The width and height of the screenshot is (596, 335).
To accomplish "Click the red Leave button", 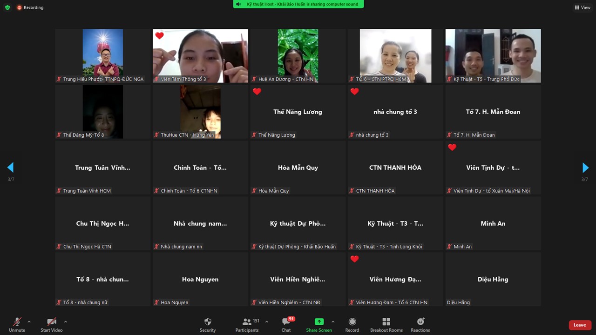I will tap(580, 325).
